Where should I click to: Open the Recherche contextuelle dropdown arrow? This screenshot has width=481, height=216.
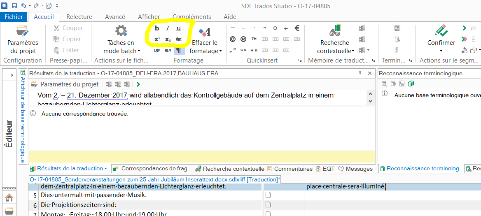[353, 51]
